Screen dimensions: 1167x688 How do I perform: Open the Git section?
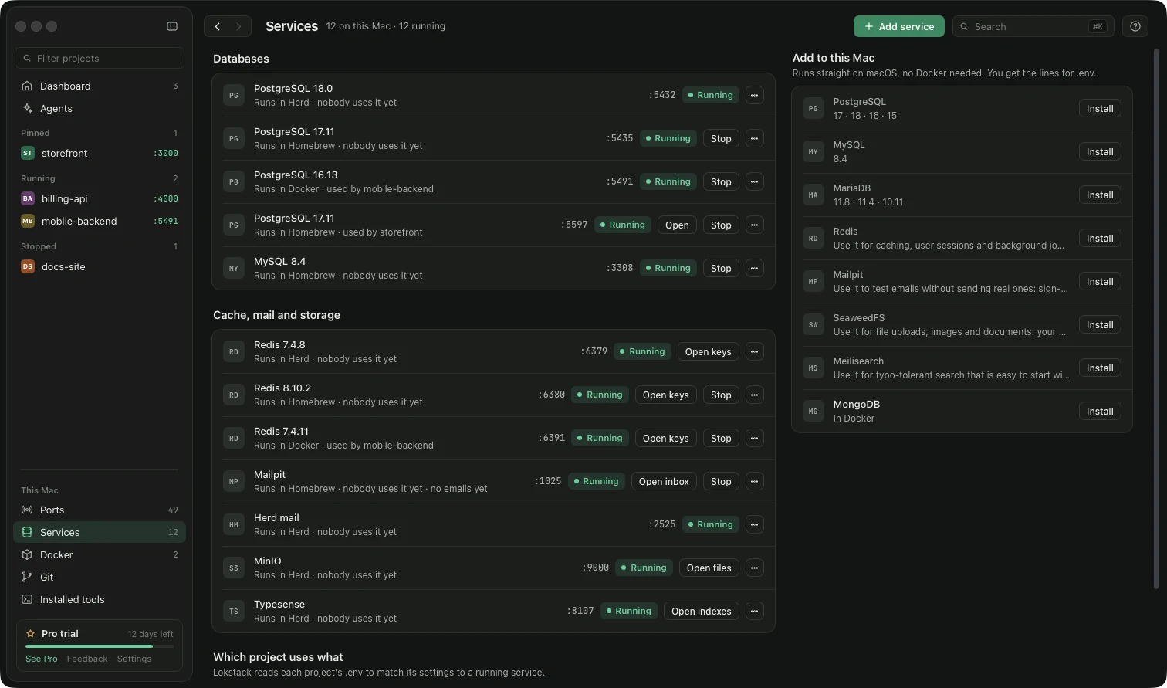100,577
